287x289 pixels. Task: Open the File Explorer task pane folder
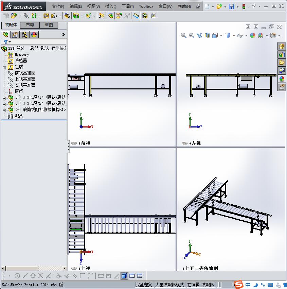point(282,63)
